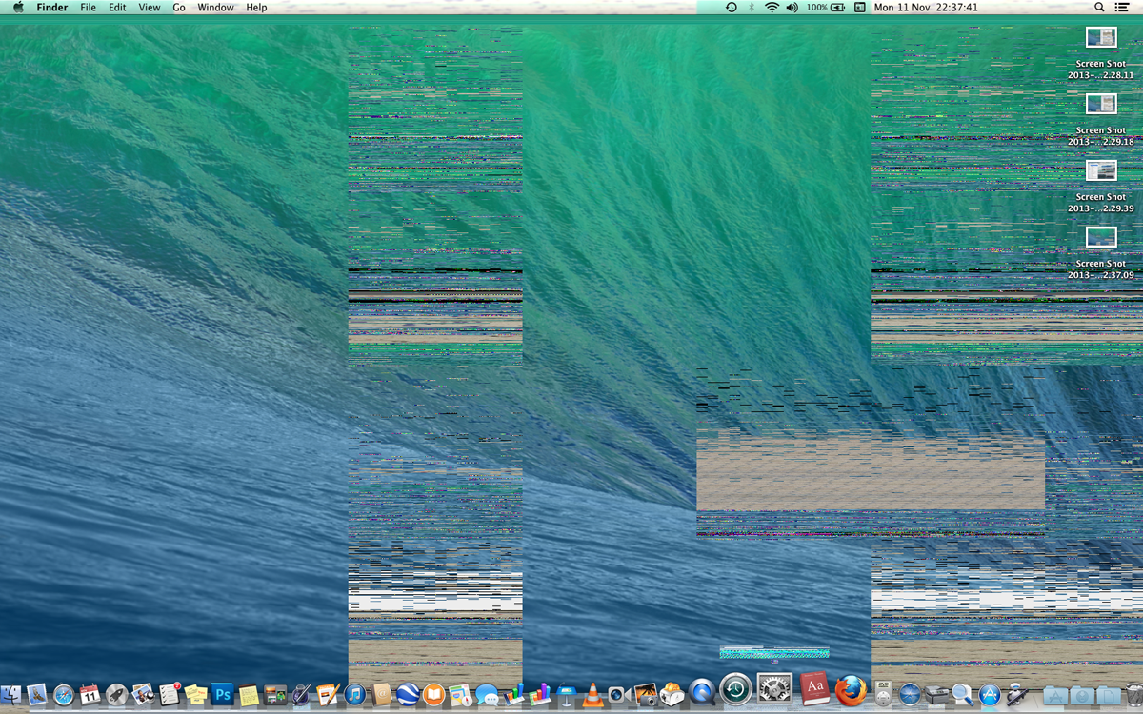Image resolution: width=1143 pixels, height=714 pixels.
Task: Open System Preferences gear icon
Action: (774, 688)
